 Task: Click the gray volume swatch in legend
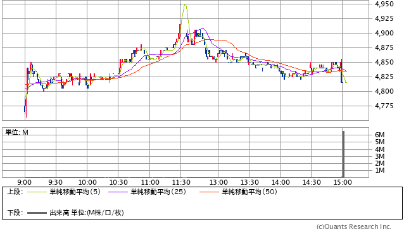(37, 213)
